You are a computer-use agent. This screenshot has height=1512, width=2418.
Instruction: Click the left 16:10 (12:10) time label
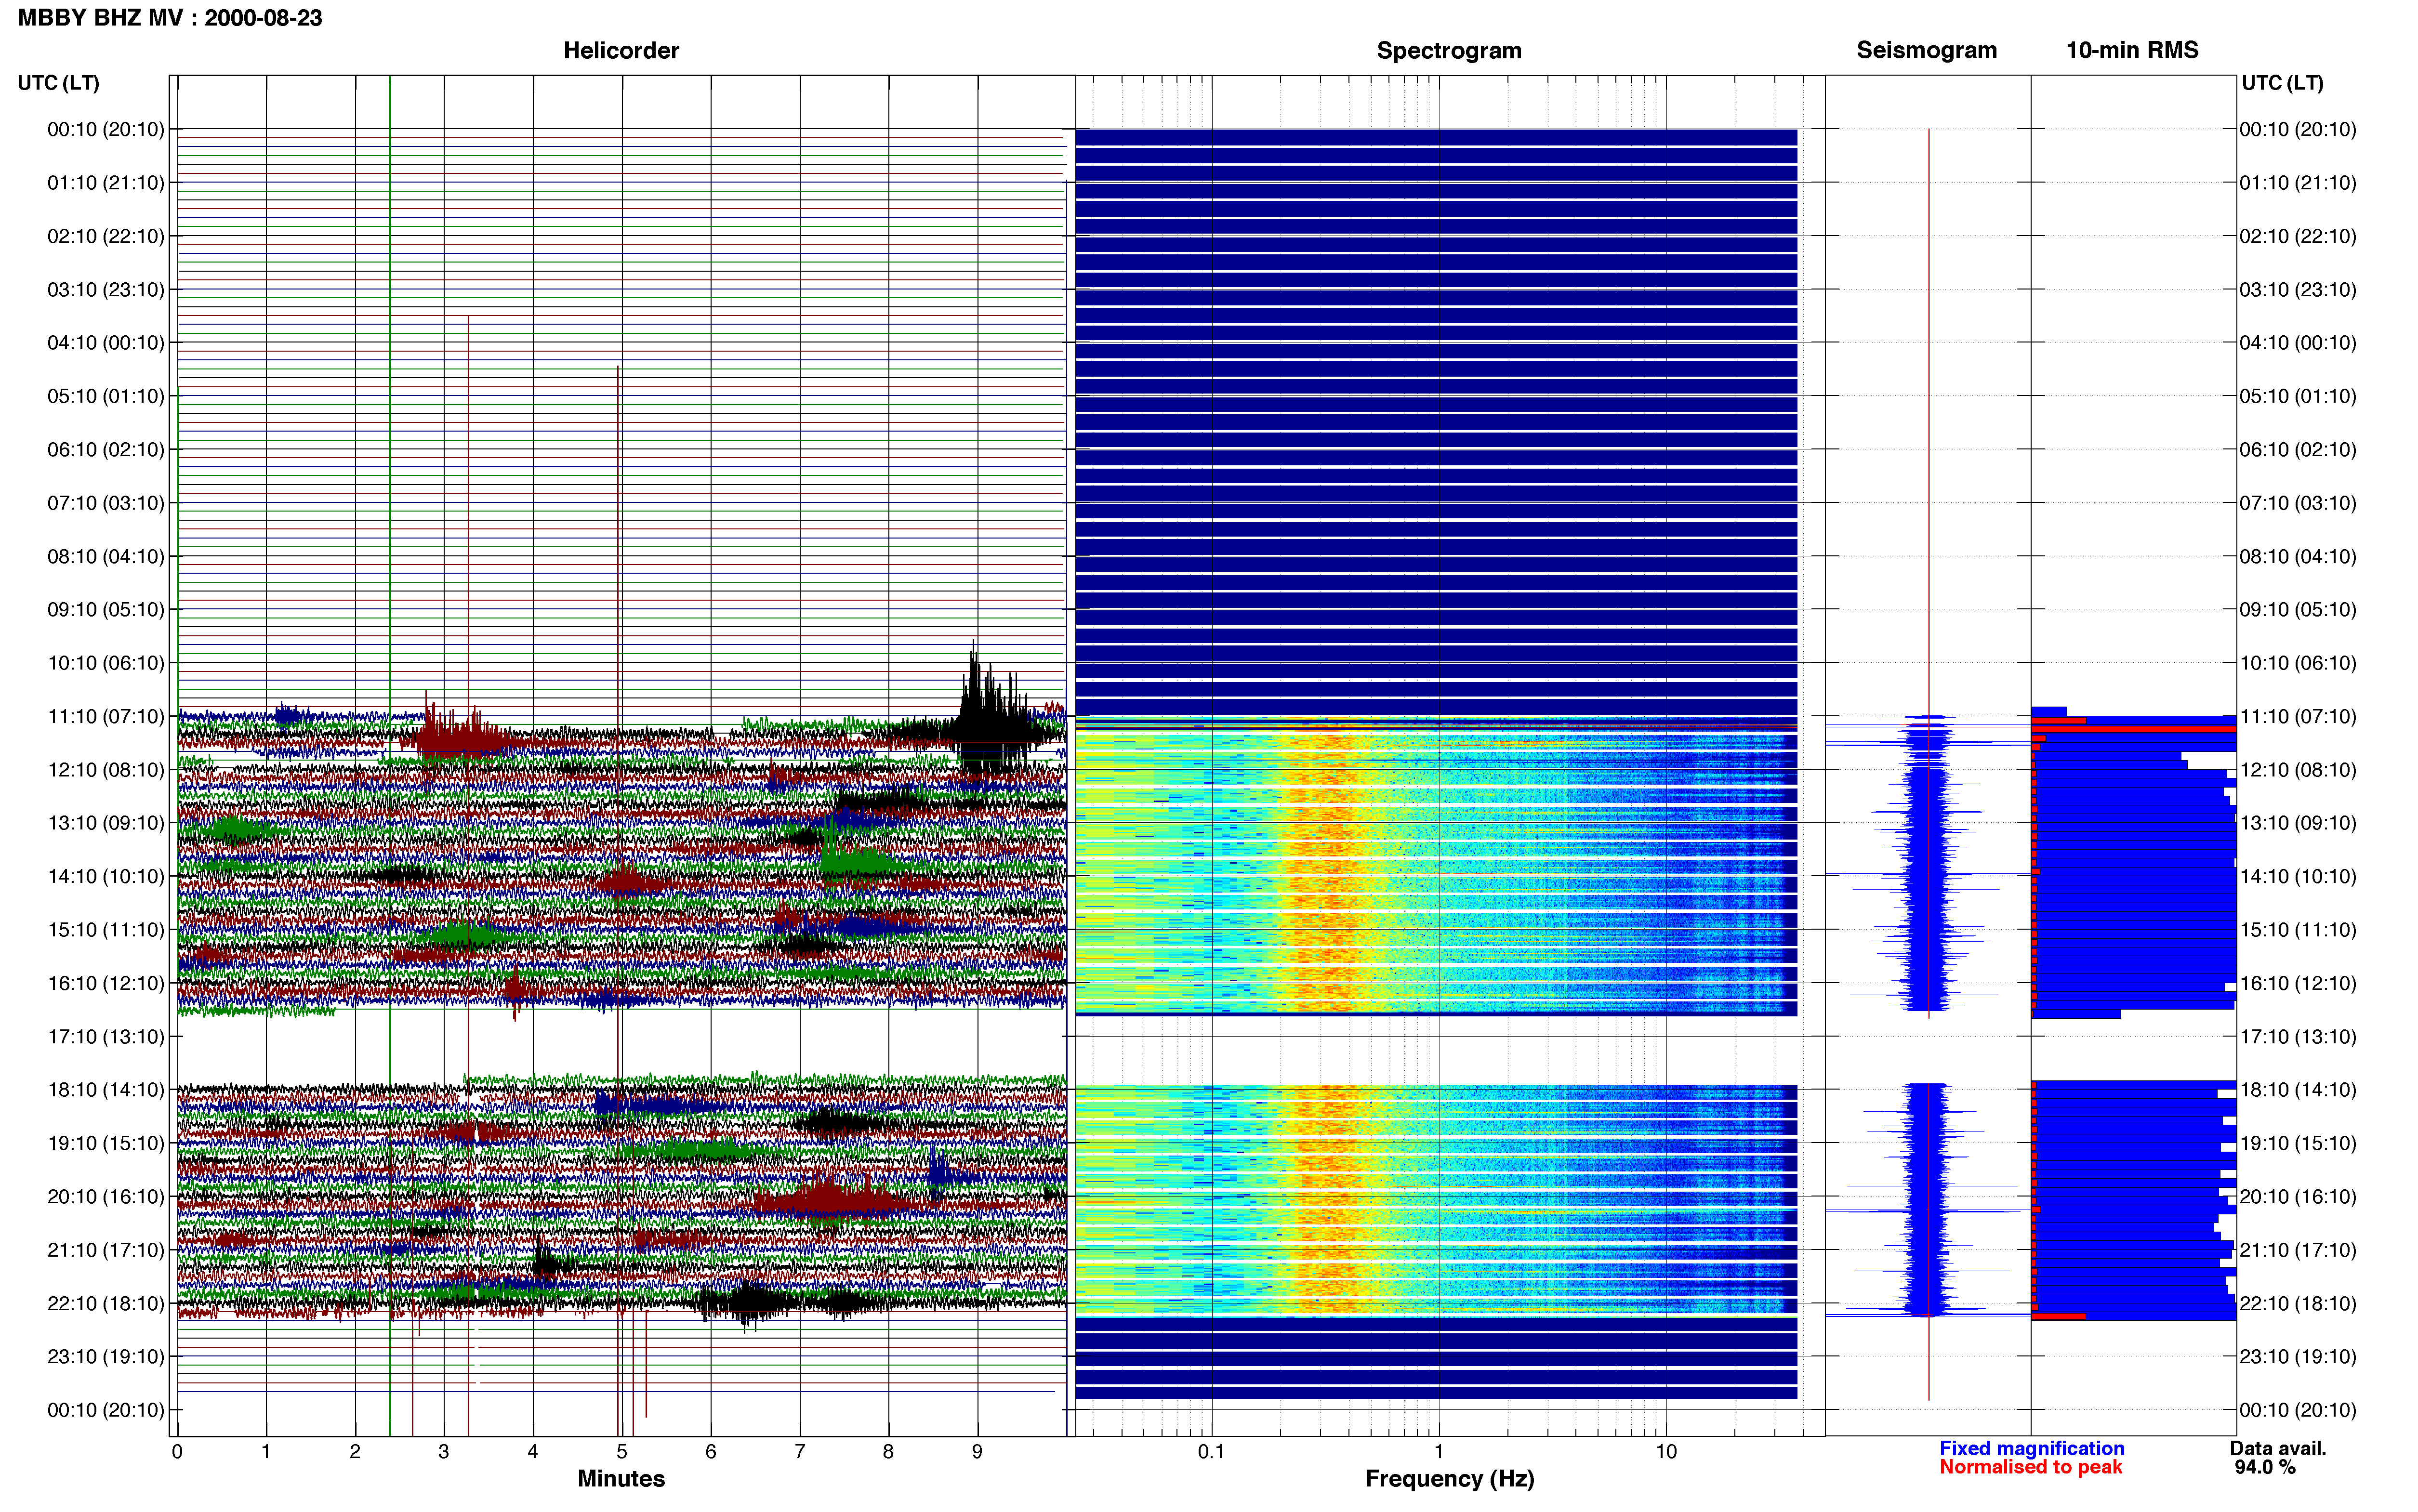106,983
